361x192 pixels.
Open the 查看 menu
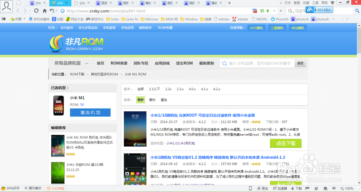click(296, 3)
